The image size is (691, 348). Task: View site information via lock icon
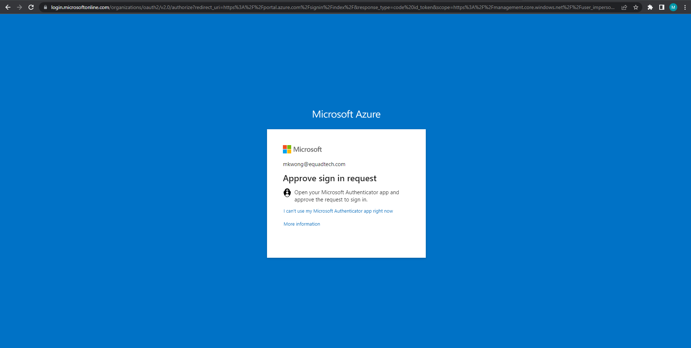(x=45, y=7)
